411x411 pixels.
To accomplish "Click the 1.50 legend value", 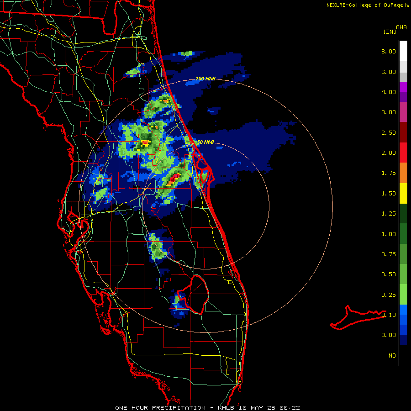I will pos(389,194).
